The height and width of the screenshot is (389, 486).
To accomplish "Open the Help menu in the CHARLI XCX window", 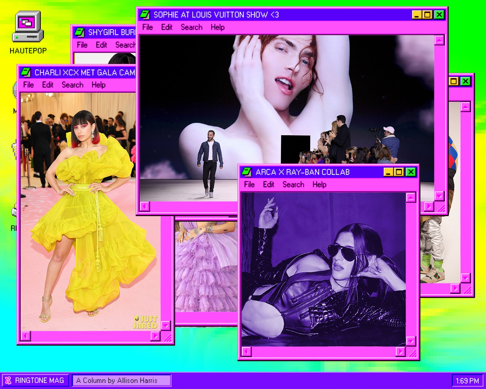I will (x=99, y=85).
